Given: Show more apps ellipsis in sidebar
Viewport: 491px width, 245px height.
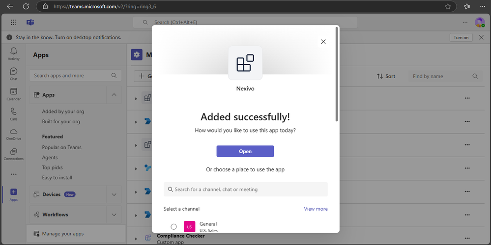Looking at the screenshot, I should point(13,174).
